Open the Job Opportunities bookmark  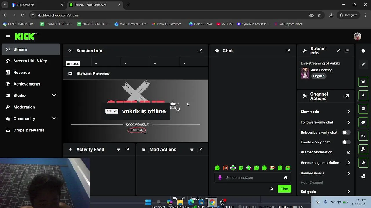coord(288,24)
